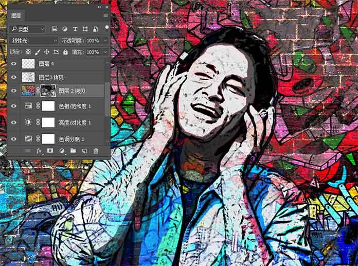Click the adjustment layer filter icon
The height and width of the screenshot is (266, 358).
(x=65, y=29)
